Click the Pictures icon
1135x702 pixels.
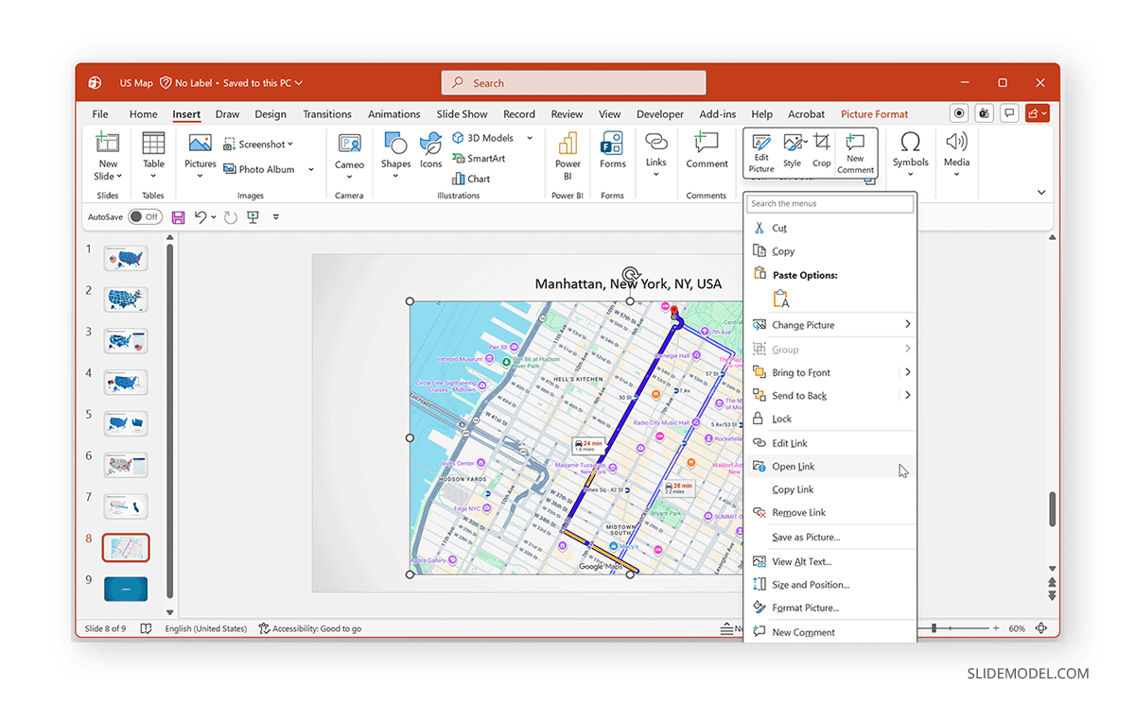pyautogui.click(x=200, y=144)
